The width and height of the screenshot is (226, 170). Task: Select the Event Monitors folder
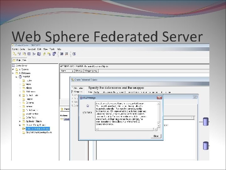[32, 114]
